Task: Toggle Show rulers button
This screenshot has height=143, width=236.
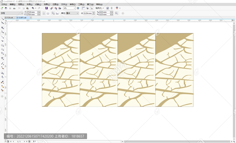Action: pyautogui.click(x=83, y=8)
